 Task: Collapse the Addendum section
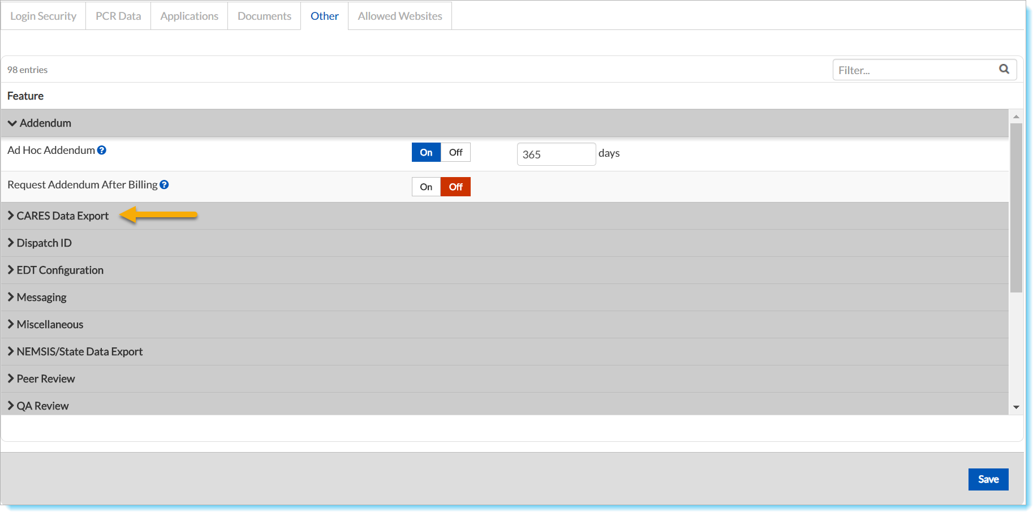click(x=505, y=123)
